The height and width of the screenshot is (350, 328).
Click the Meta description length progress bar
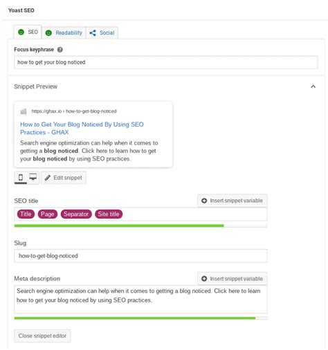(140, 318)
